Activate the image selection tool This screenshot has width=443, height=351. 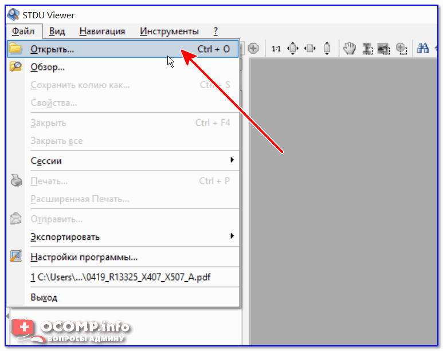pos(384,49)
